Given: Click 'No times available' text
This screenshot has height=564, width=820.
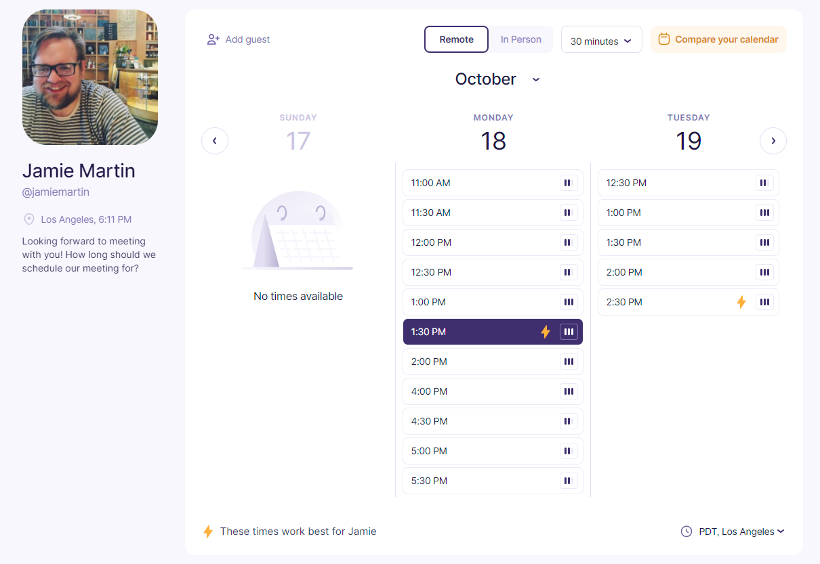Looking at the screenshot, I should pos(298,296).
